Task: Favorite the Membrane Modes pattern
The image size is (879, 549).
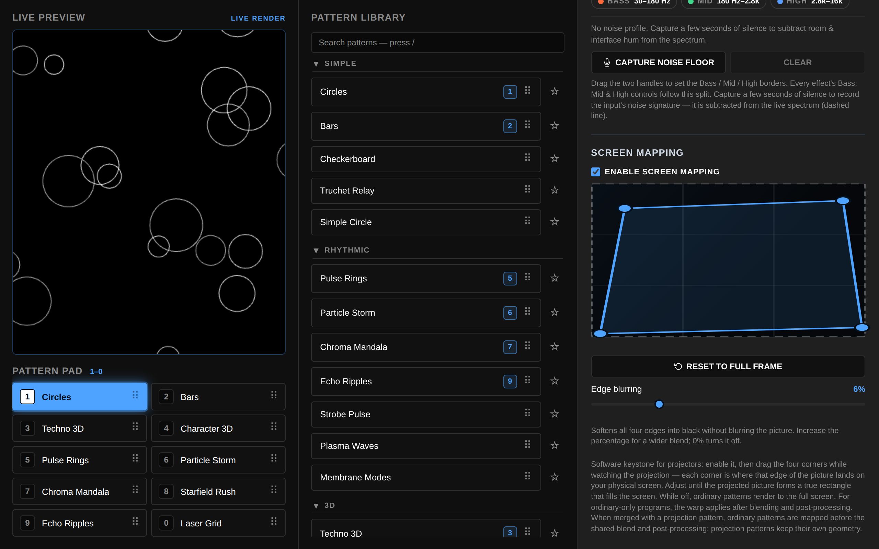Action: point(554,477)
